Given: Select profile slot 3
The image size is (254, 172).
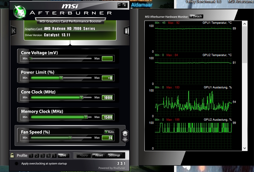Looking at the screenshot, I should pyautogui.click(x=43, y=156).
